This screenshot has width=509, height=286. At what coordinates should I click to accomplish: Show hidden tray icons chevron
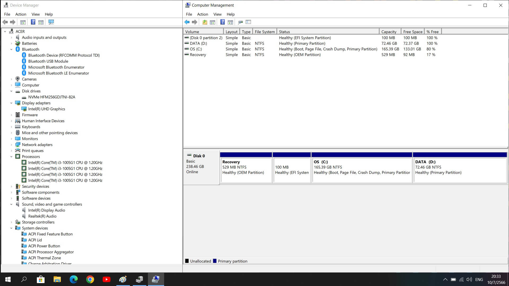point(445,279)
